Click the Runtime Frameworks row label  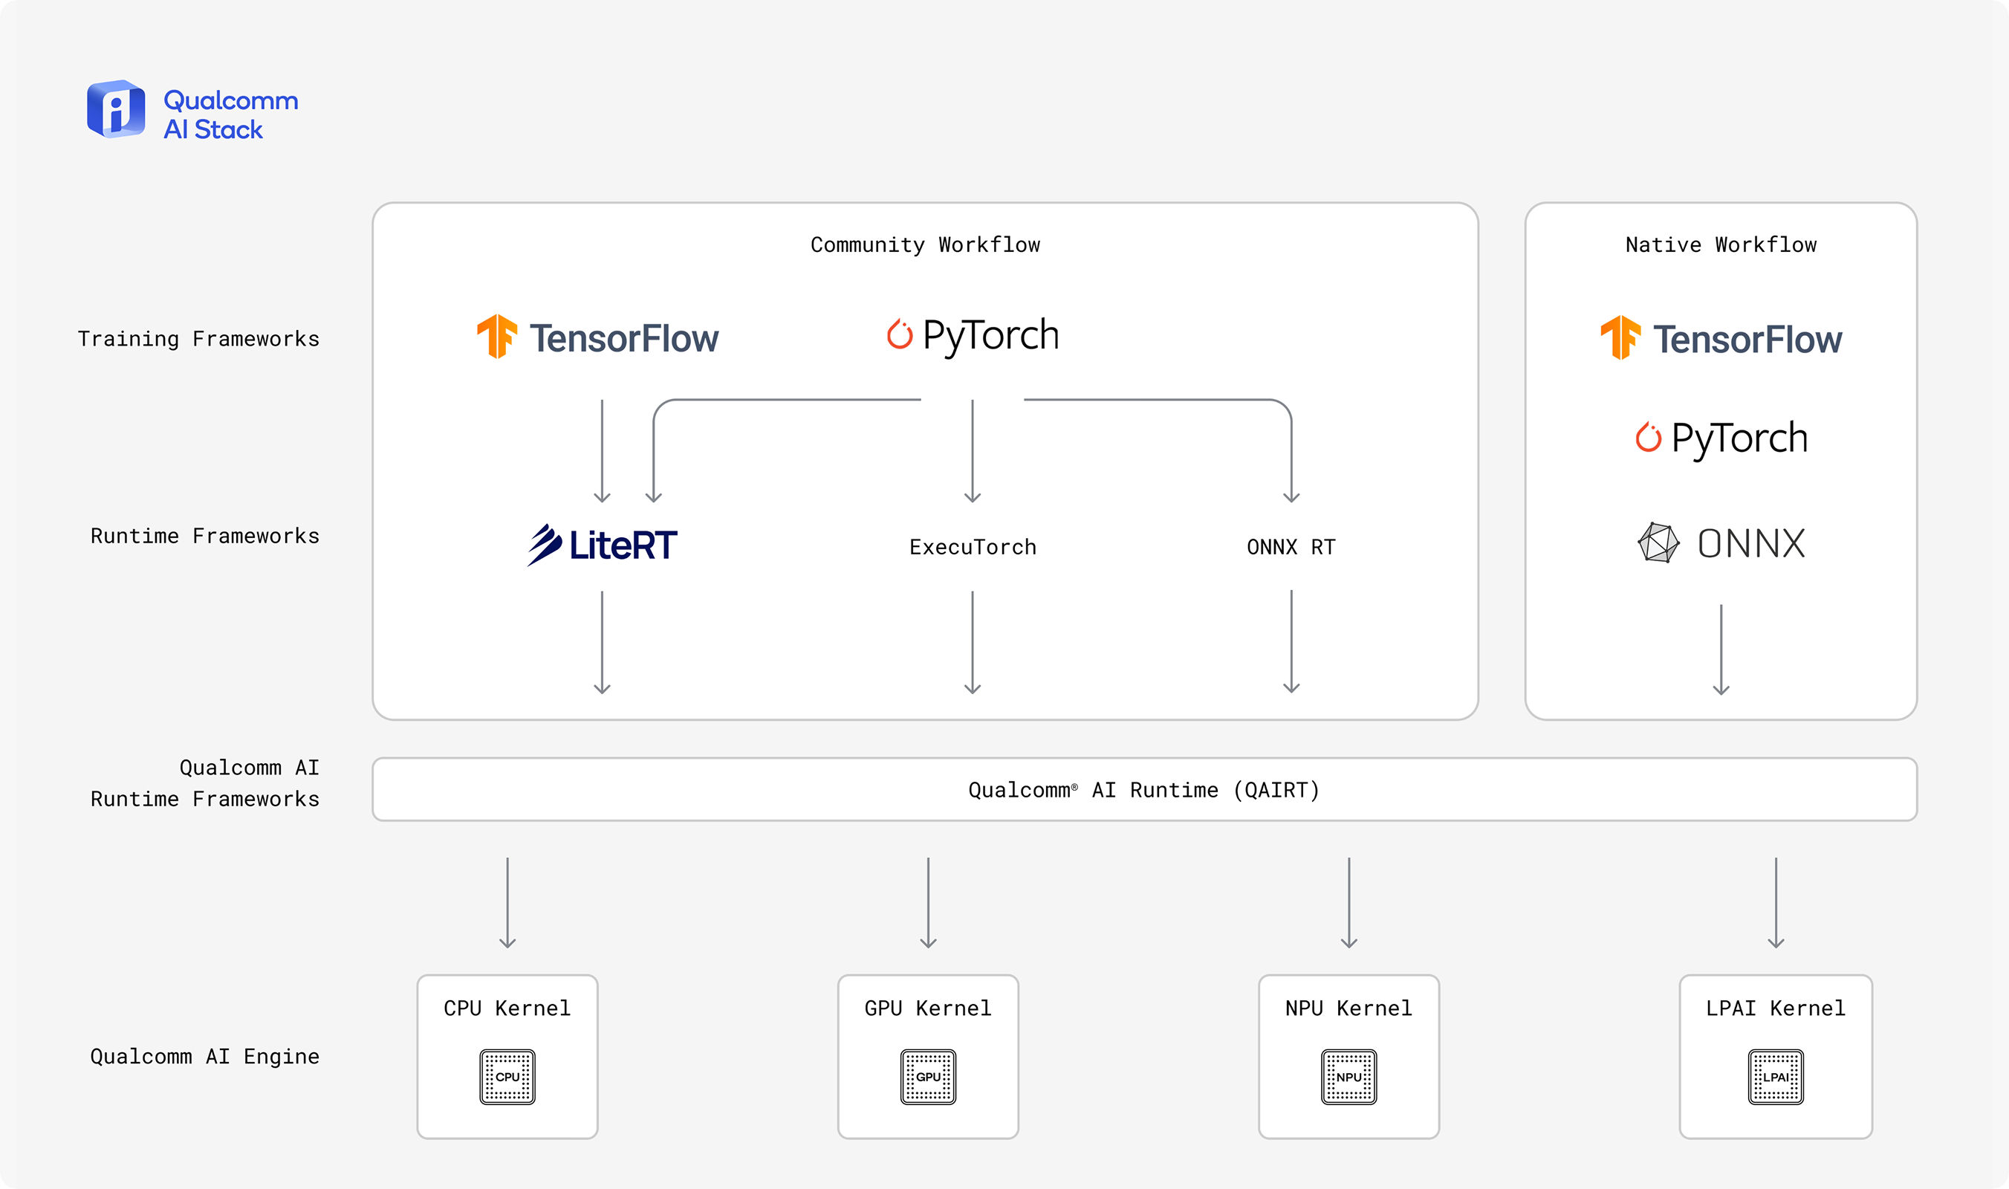pyautogui.click(x=205, y=536)
